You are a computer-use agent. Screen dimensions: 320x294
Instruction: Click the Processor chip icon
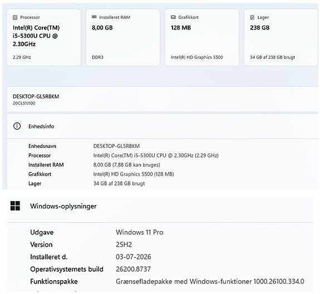tap(15, 18)
